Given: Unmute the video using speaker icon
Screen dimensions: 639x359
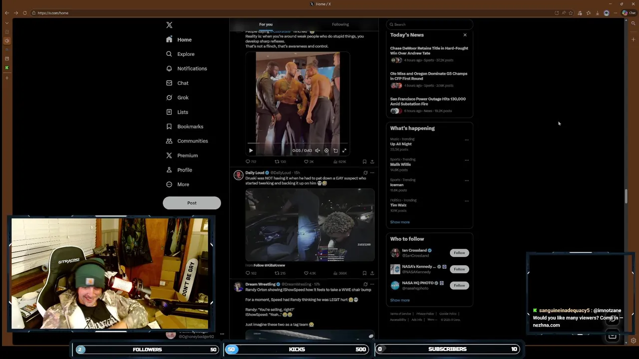Looking at the screenshot, I should [x=318, y=151].
